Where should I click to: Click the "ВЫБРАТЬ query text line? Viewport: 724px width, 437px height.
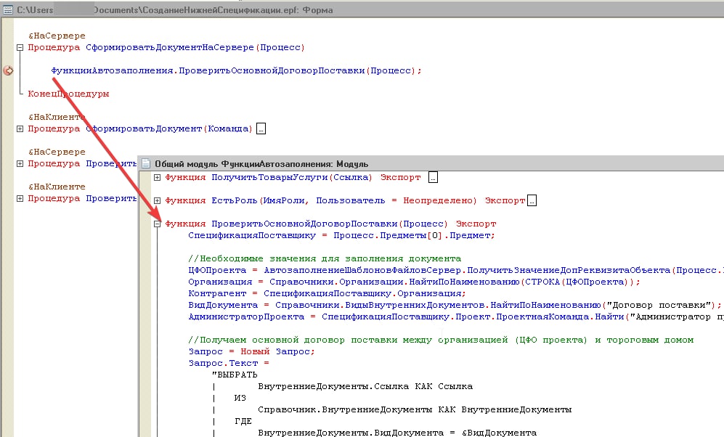[234, 375]
